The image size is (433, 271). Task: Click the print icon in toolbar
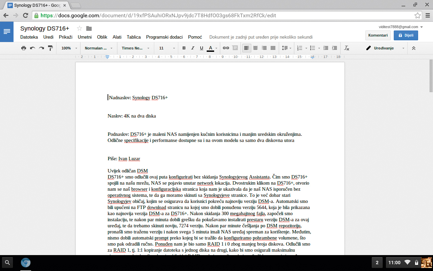pos(24,48)
